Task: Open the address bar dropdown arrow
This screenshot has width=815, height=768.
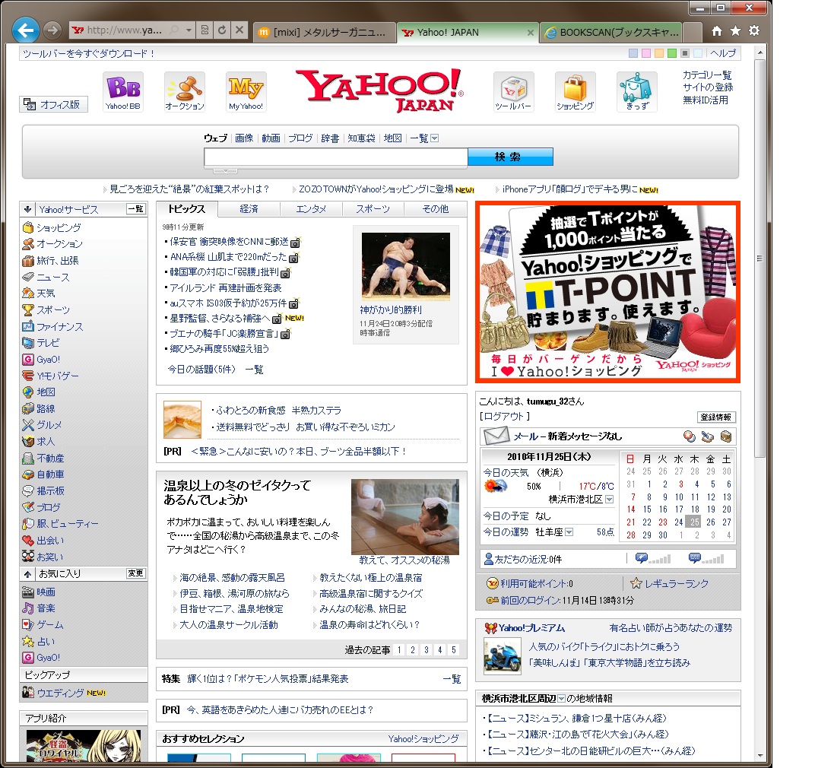Action: tap(188, 30)
